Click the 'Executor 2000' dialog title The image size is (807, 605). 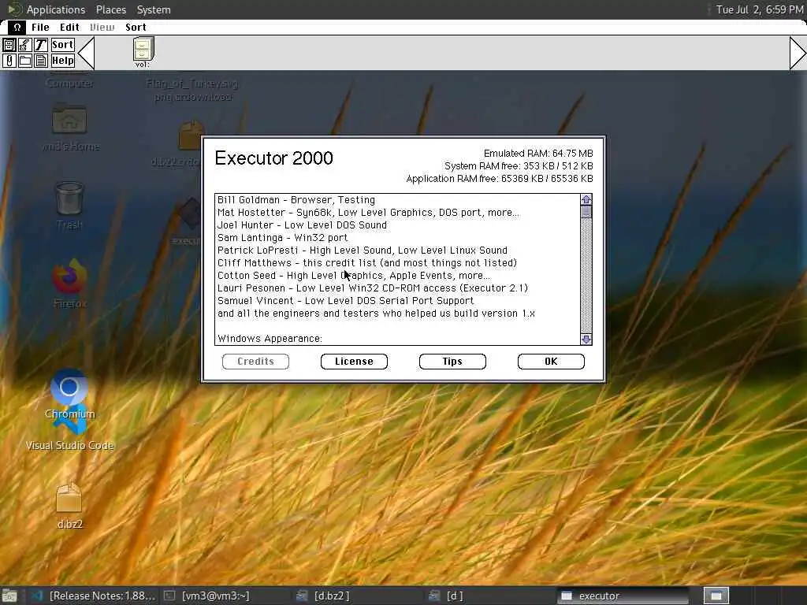tap(273, 158)
